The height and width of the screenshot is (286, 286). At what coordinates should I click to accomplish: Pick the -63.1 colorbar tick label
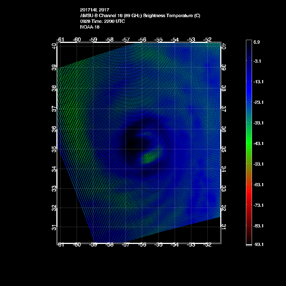pos(259,184)
